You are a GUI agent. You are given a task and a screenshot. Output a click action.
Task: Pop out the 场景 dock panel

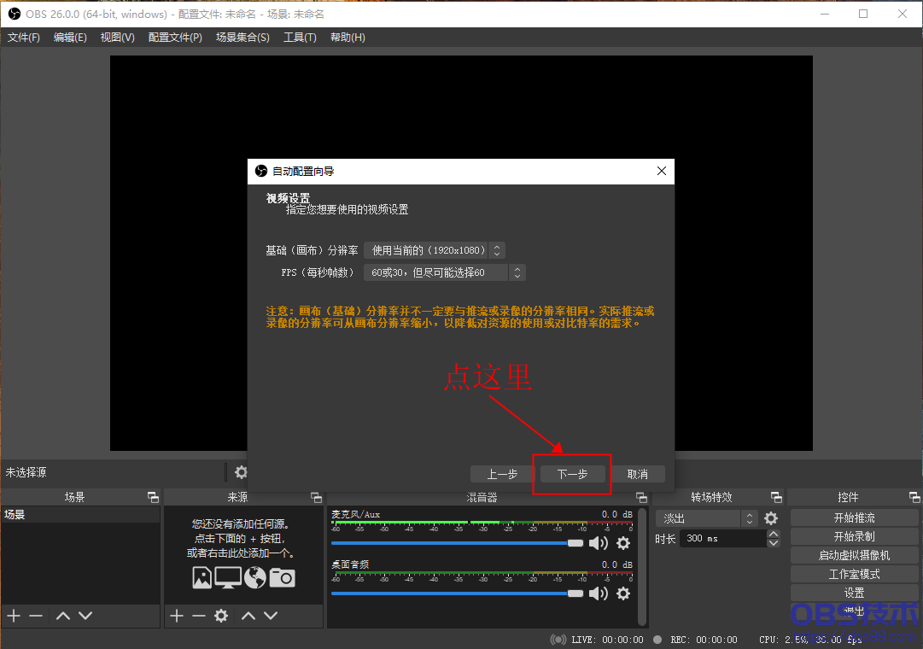click(x=153, y=497)
